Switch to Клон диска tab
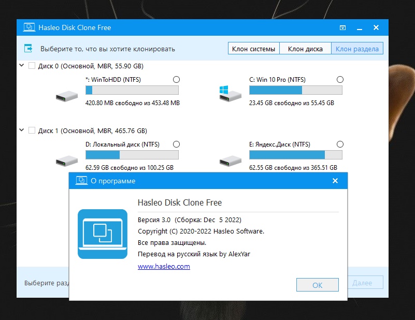This screenshot has height=320, width=415. point(305,48)
